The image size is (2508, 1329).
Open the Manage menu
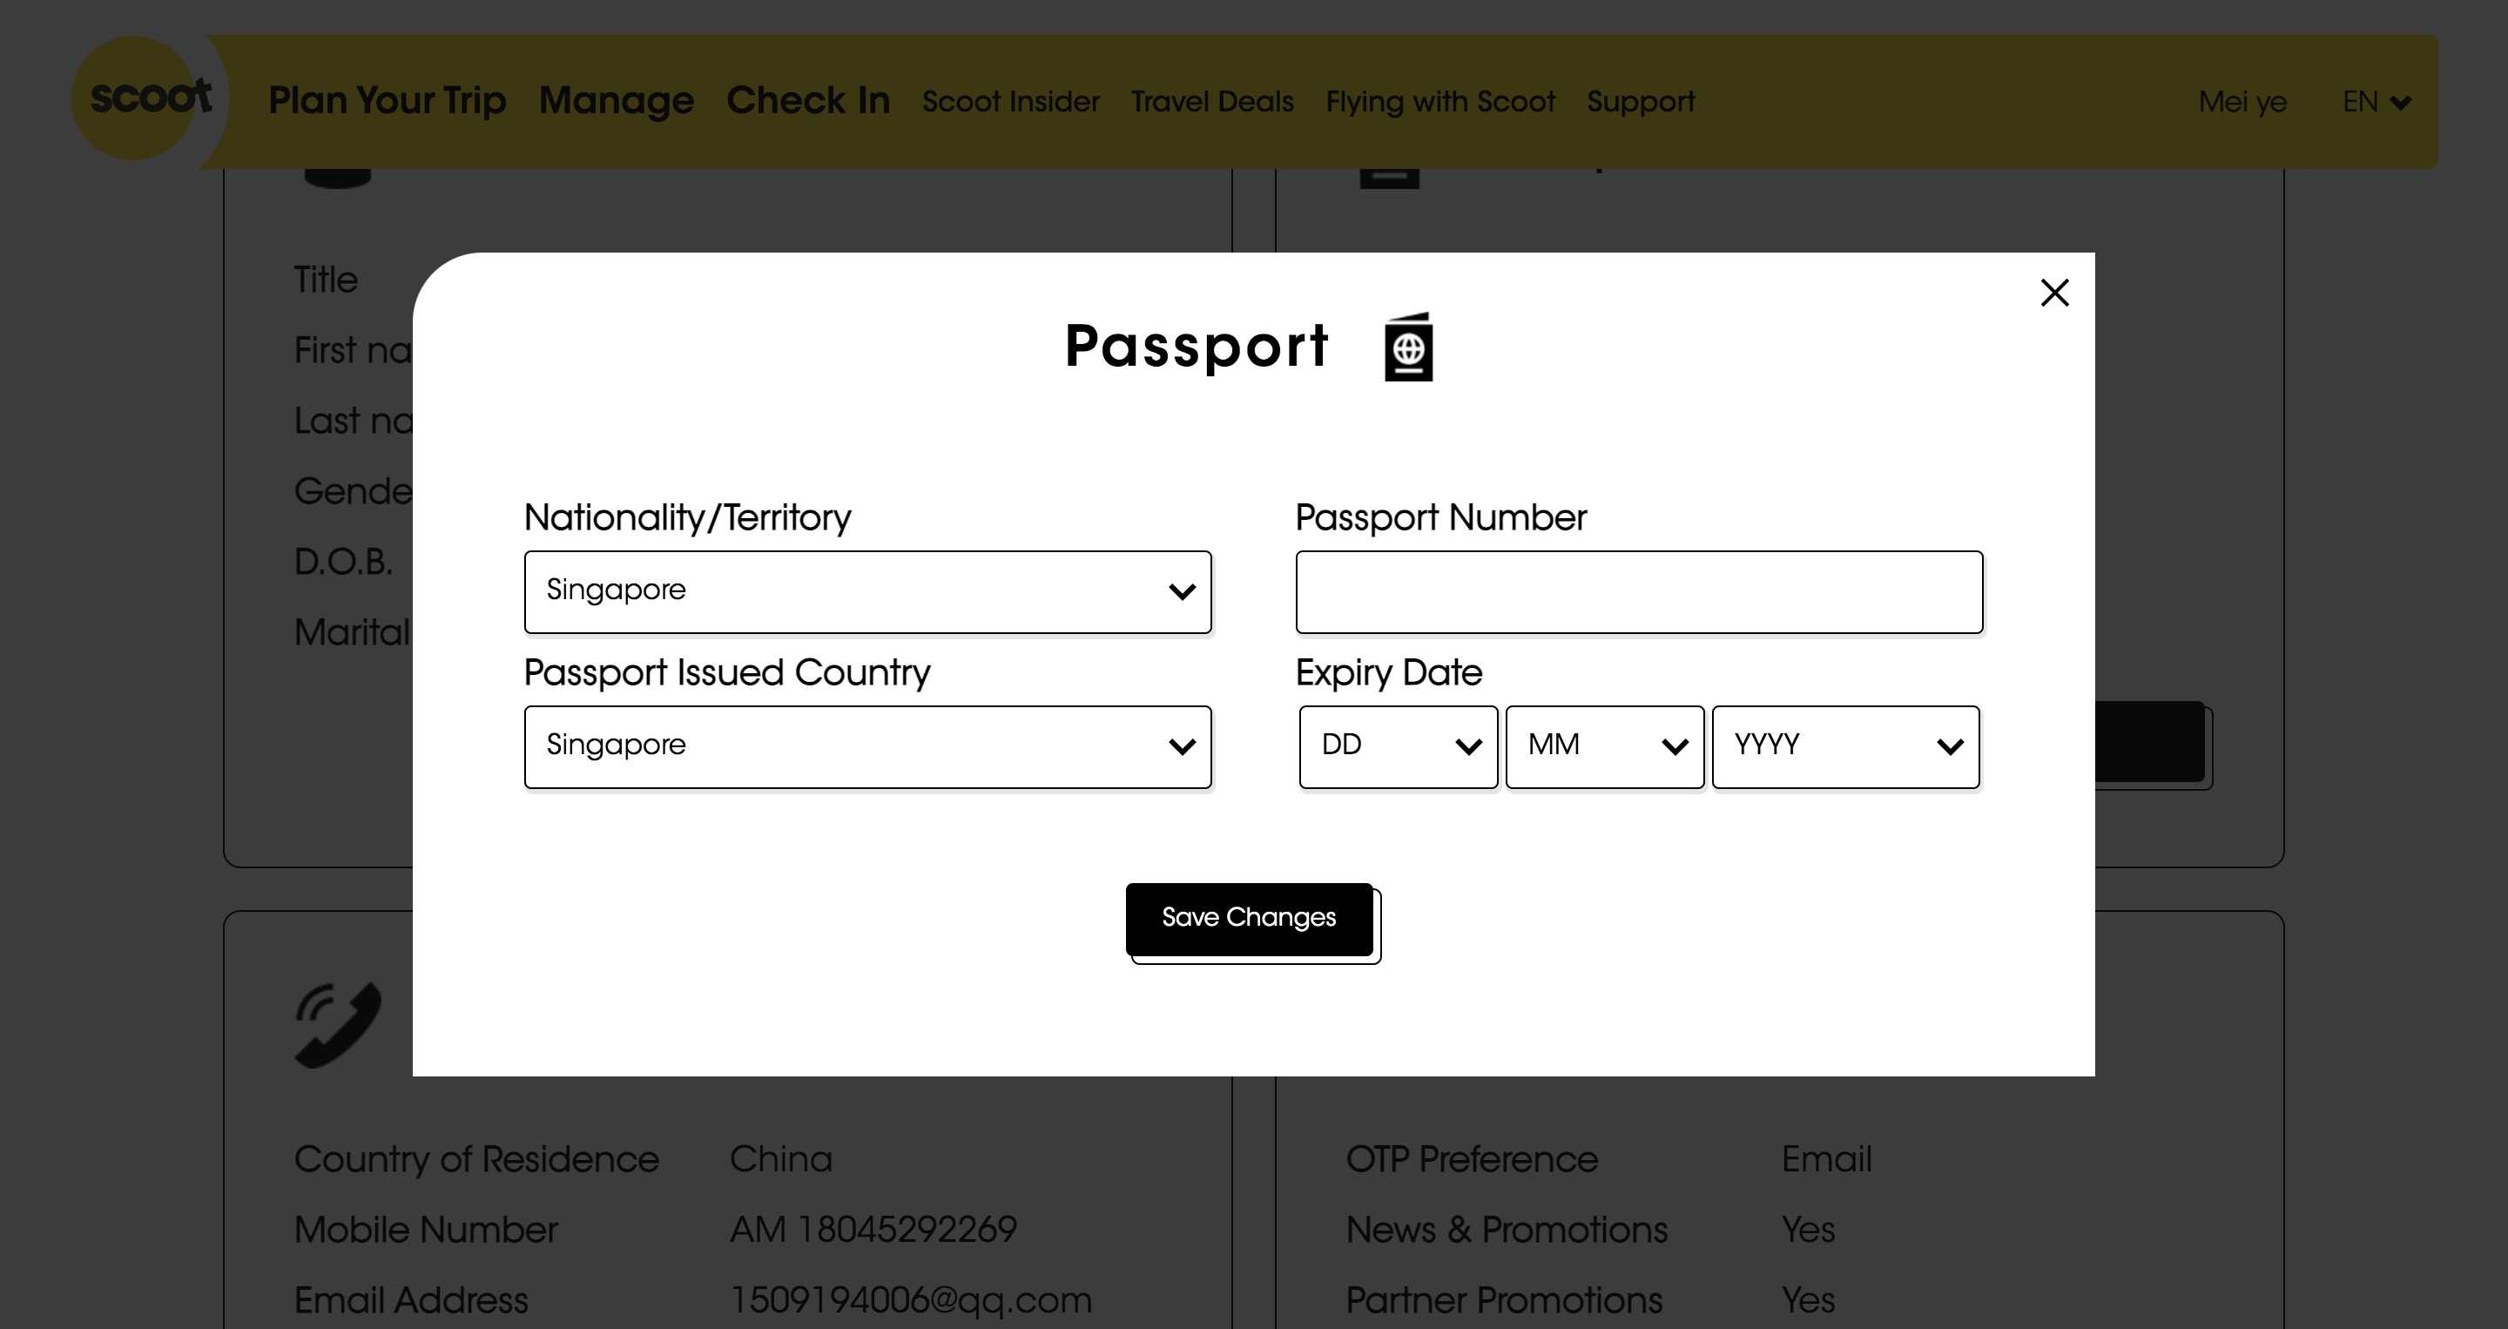[617, 100]
